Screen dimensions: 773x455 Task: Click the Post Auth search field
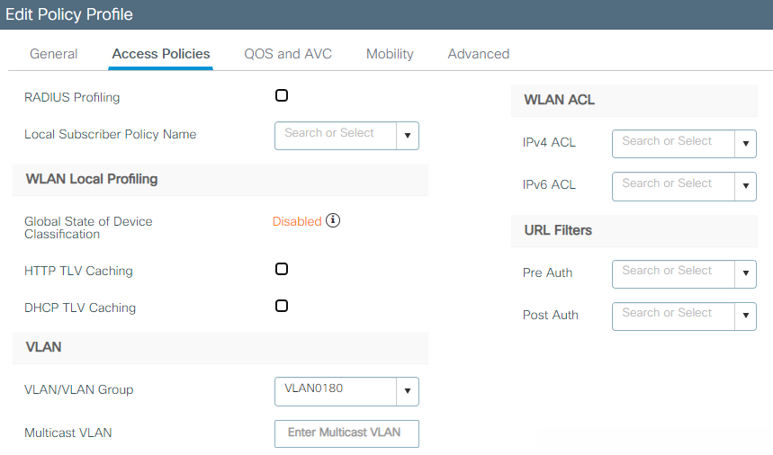click(673, 316)
